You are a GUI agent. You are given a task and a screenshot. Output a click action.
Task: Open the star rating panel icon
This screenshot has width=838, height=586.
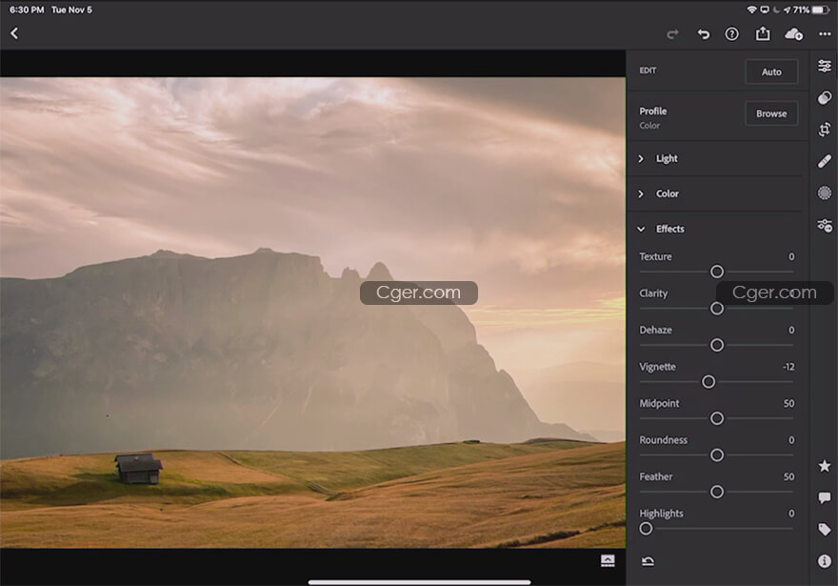tap(825, 466)
